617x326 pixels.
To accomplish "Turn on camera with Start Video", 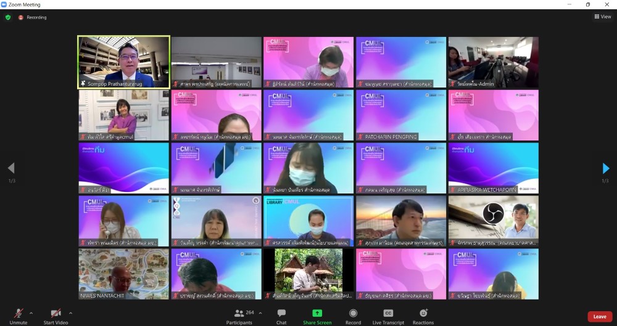I will 56,316.
